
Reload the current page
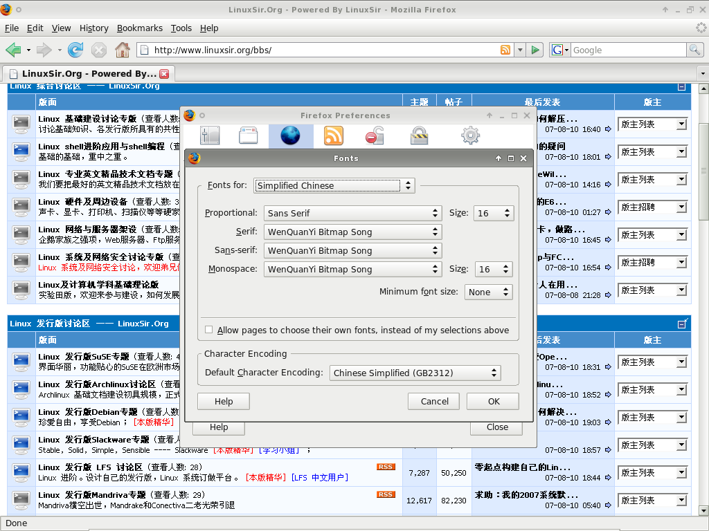pyautogui.click(x=75, y=50)
